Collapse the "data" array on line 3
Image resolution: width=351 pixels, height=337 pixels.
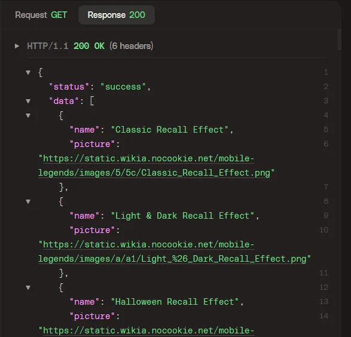(x=28, y=101)
